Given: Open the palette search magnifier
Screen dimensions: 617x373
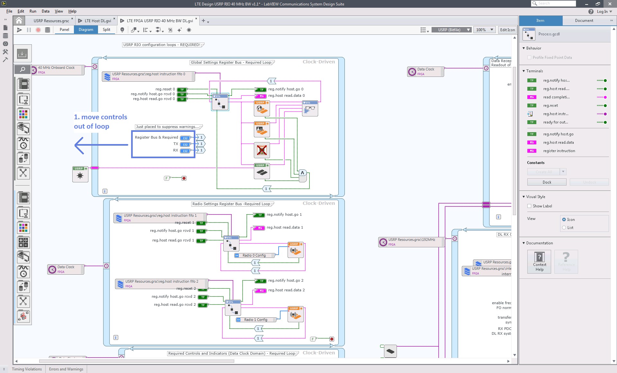Looking at the screenshot, I should [22, 69].
